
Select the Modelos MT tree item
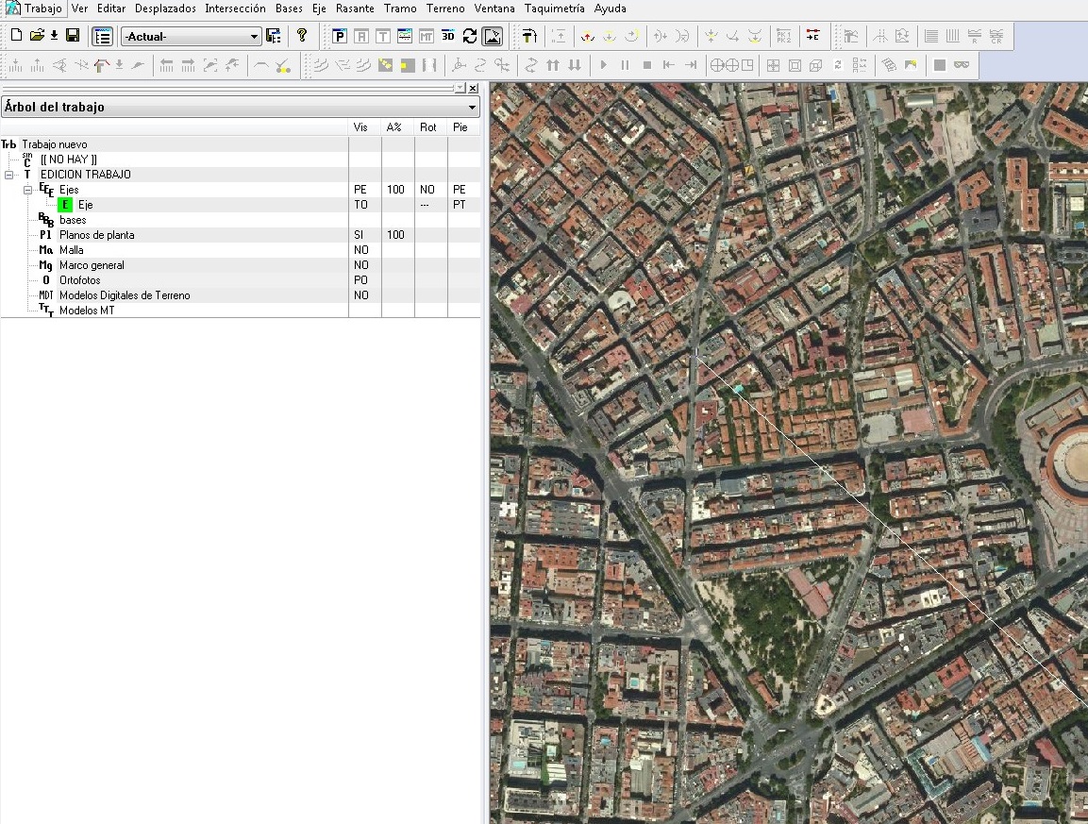pyautogui.click(x=87, y=311)
